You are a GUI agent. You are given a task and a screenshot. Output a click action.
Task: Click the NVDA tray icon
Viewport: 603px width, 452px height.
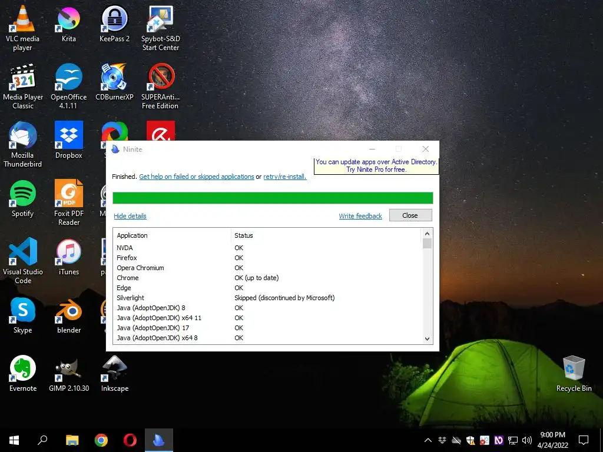coord(499,440)
